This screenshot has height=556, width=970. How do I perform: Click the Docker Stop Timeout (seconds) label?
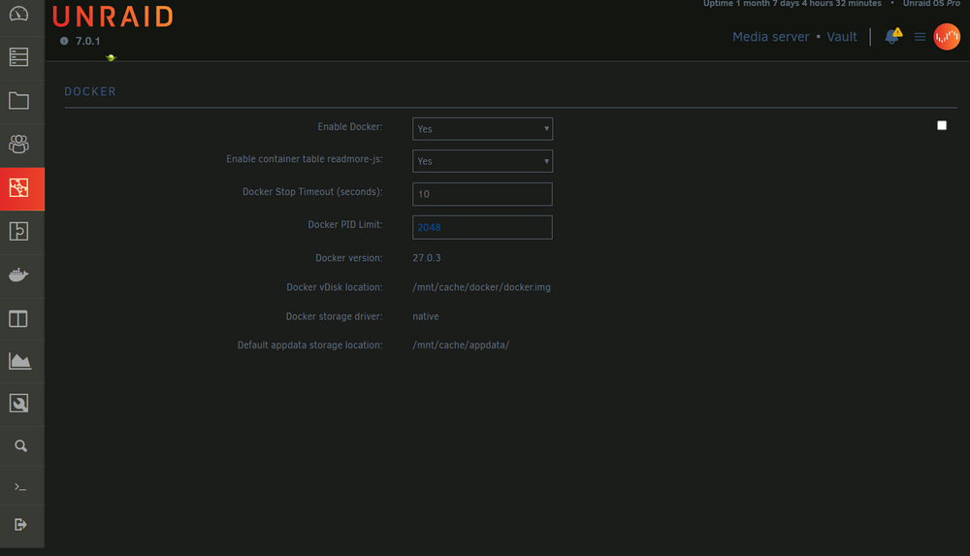(x=312, y=191)
